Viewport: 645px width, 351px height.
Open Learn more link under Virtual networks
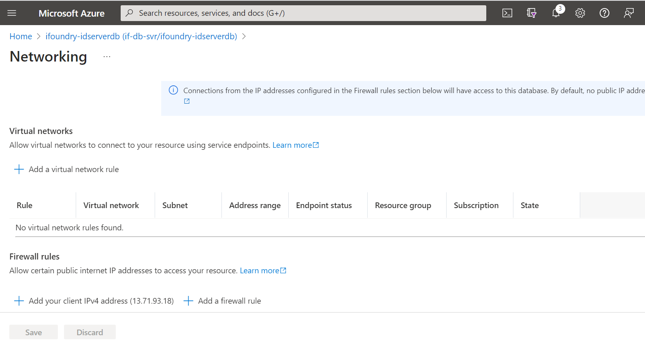coord(296,145)
